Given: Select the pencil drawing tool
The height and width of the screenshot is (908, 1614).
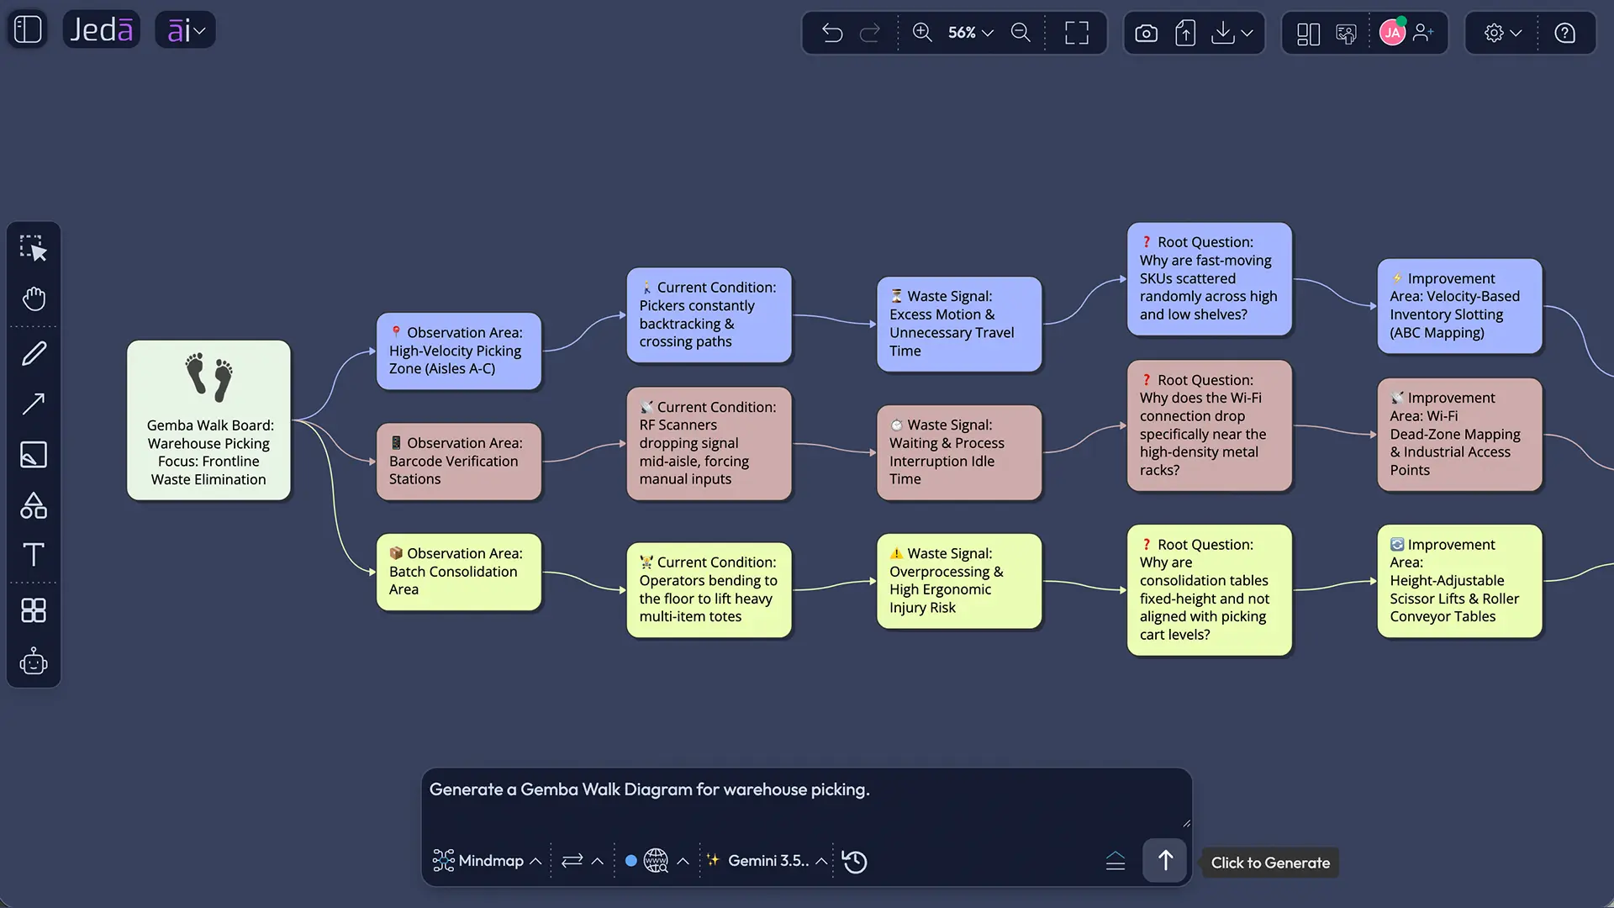Looking at the screenshot, I should (34, 353).
